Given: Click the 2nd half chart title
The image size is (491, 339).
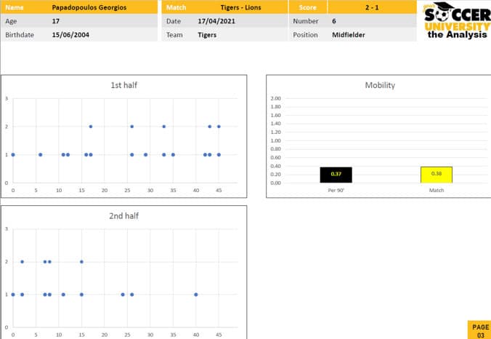Looking at the screenshot, I should pos(123,216).
